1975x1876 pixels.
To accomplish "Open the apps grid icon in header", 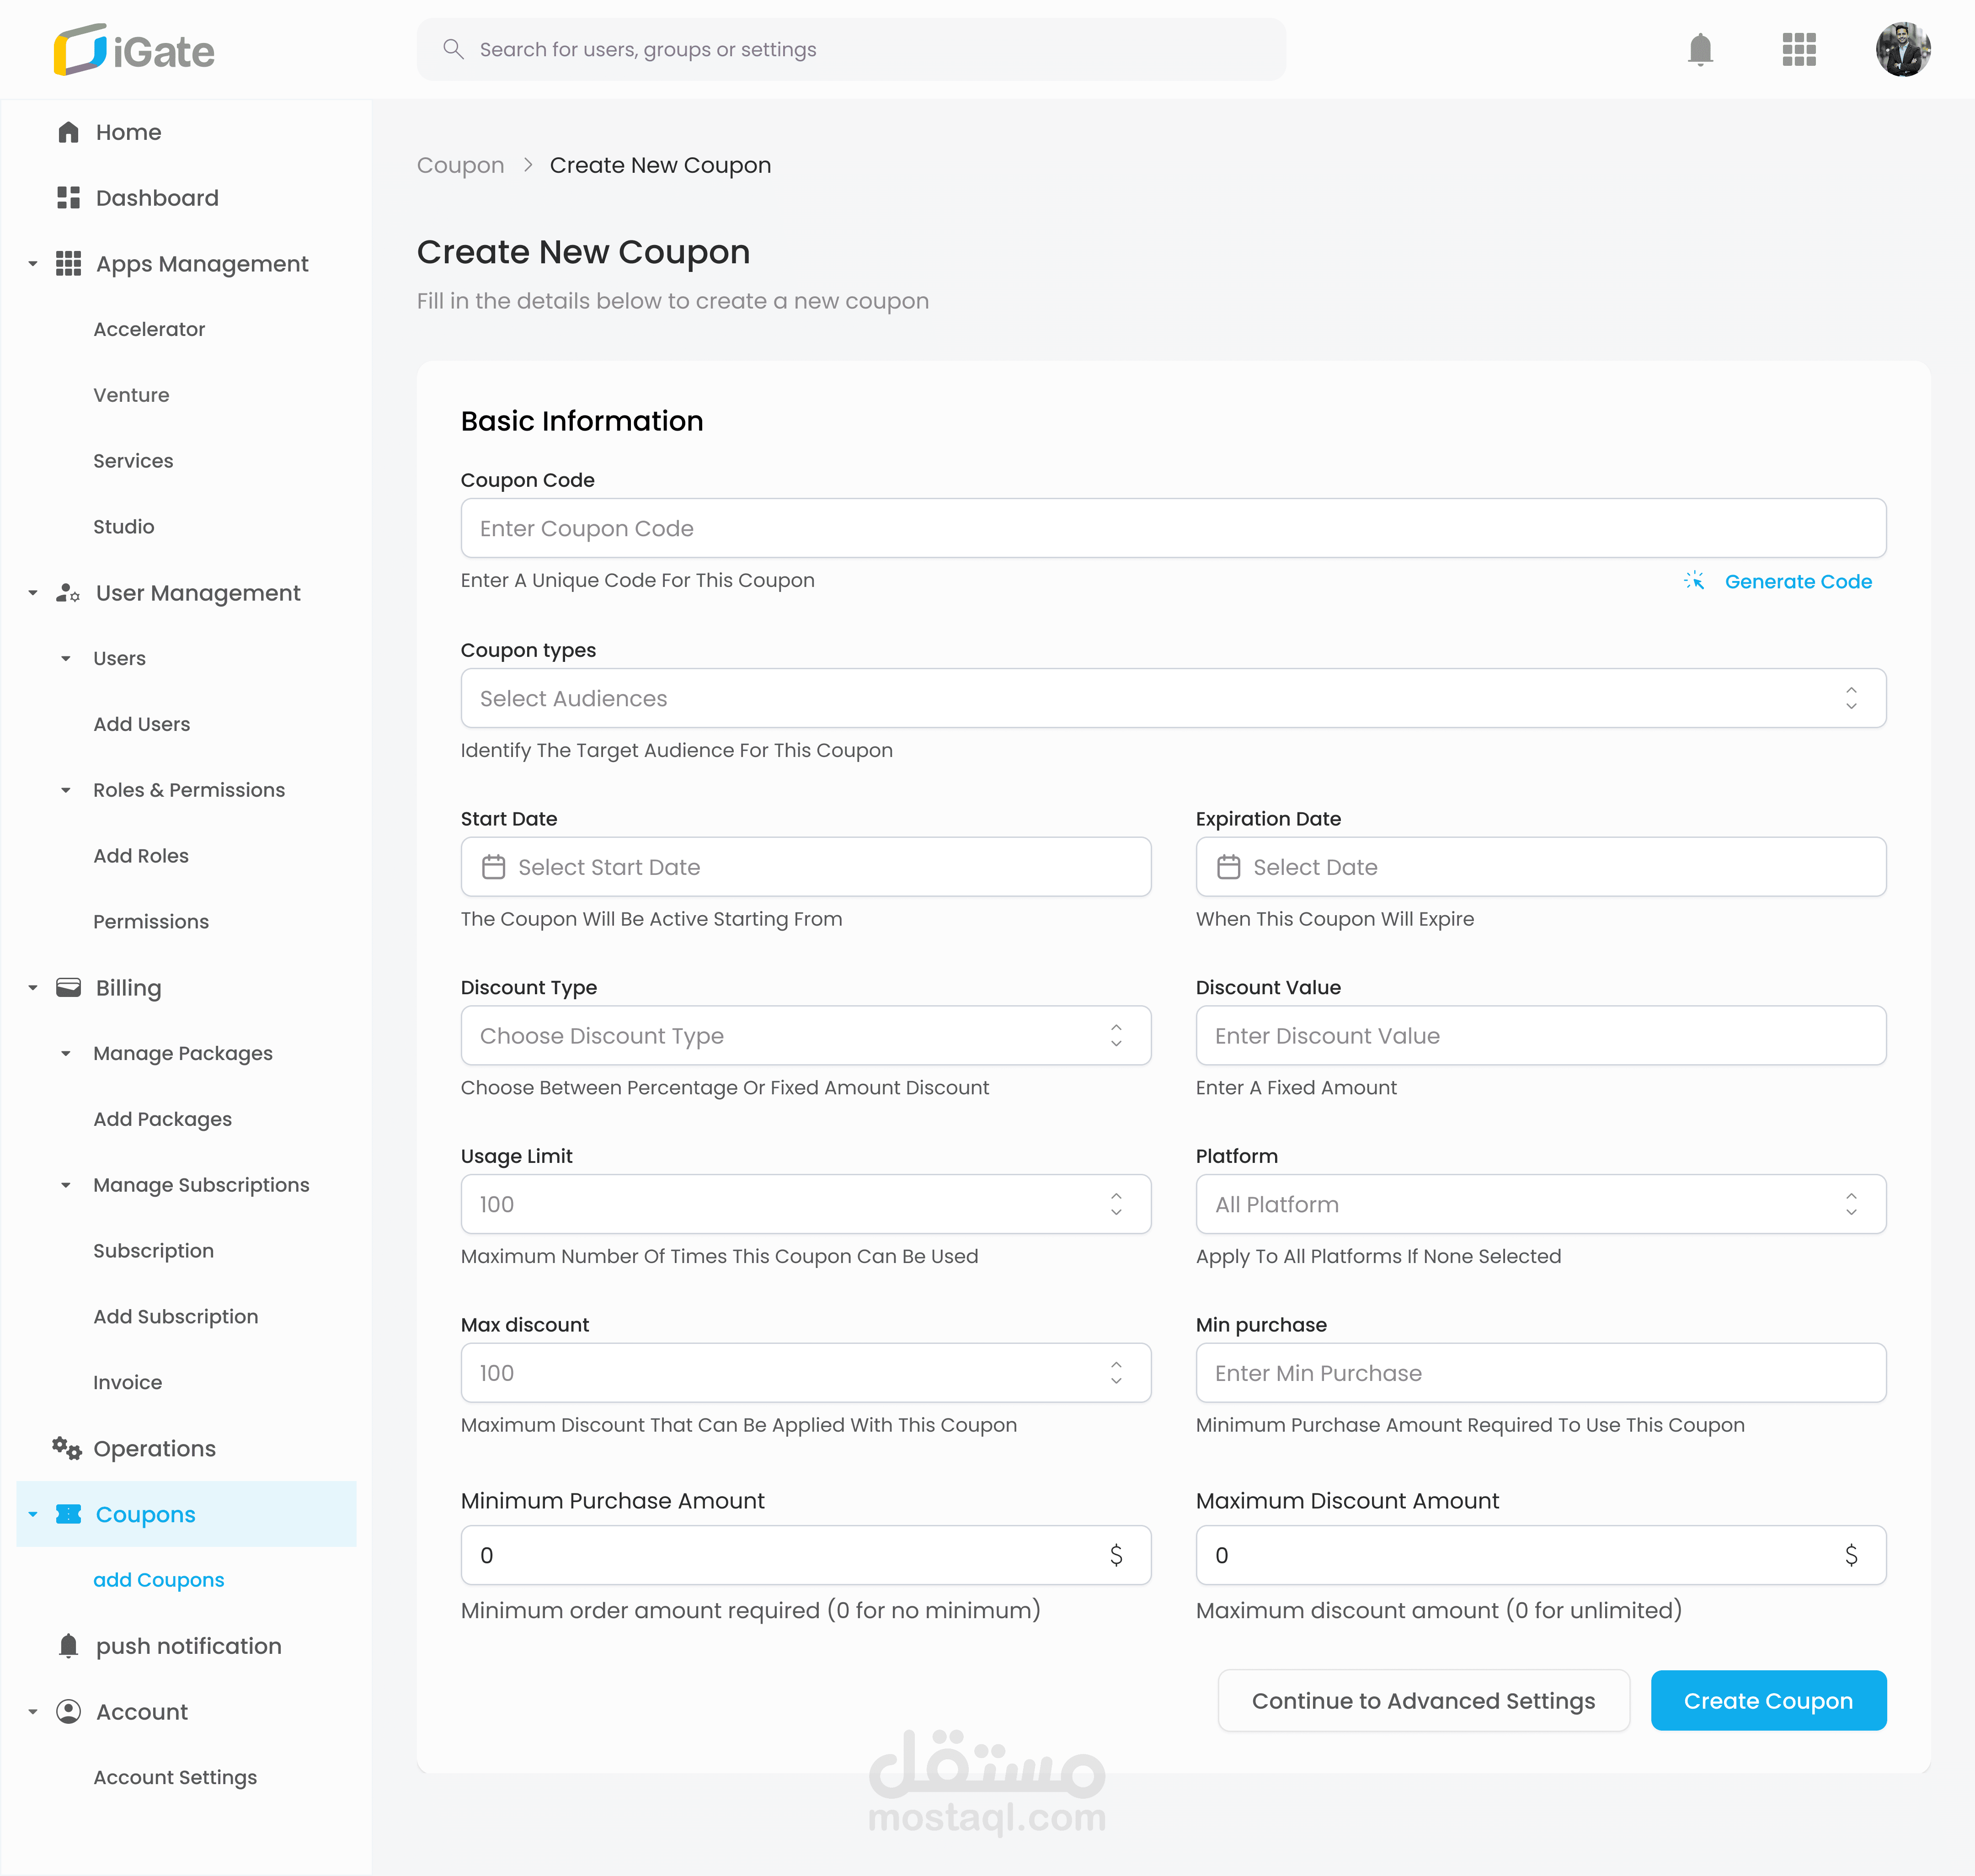I will (x=1798, y=49).
